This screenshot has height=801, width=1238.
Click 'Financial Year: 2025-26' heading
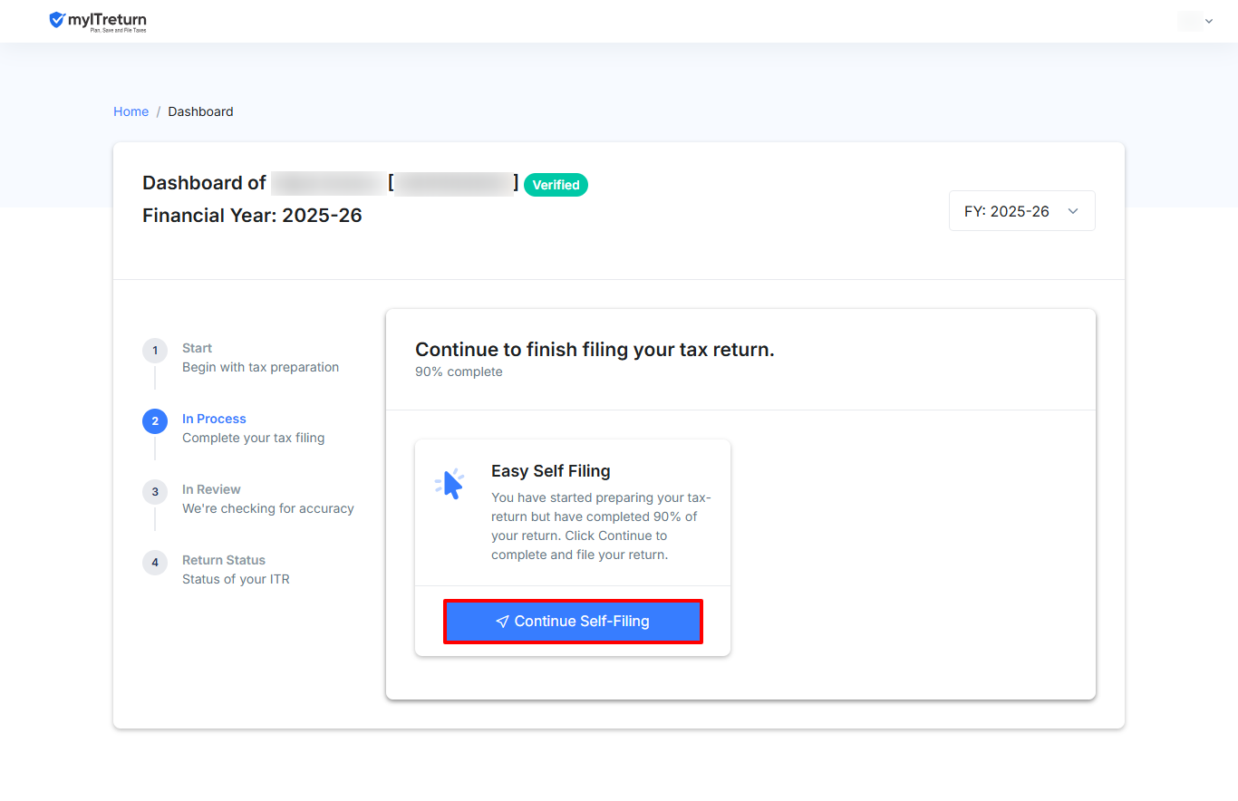coord(252,216)
